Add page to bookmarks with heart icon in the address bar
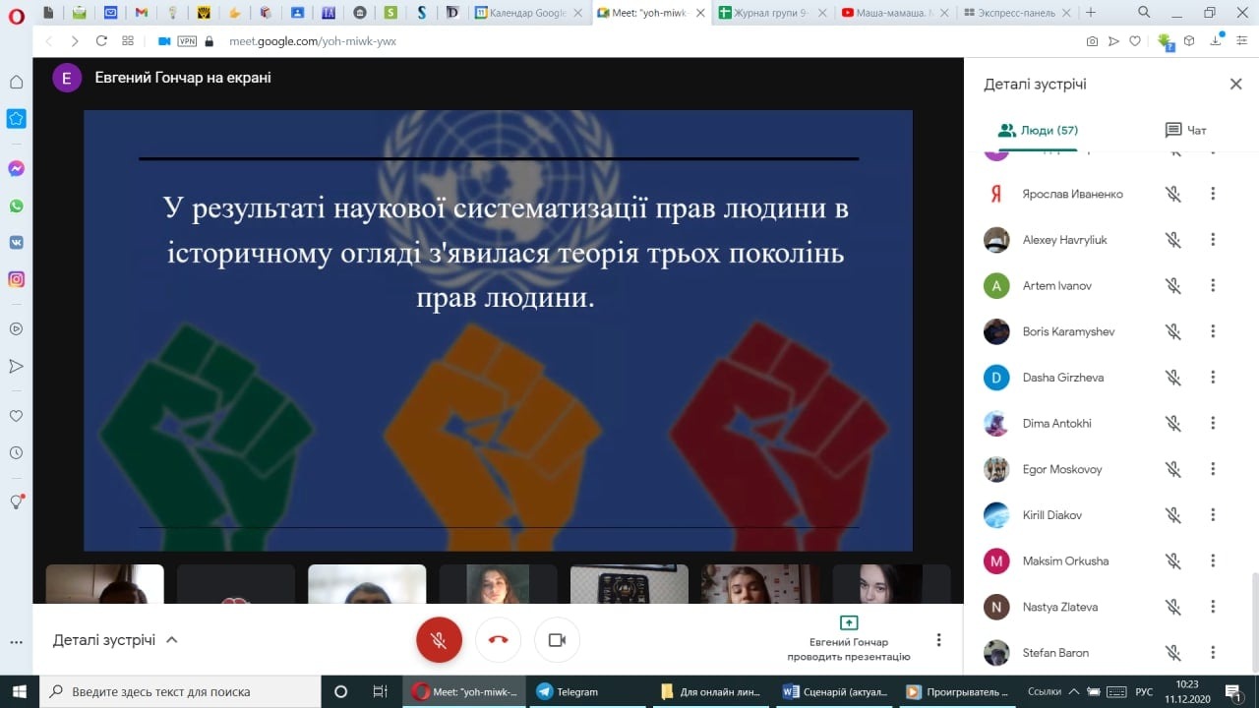 click(x=1135, y=41)
